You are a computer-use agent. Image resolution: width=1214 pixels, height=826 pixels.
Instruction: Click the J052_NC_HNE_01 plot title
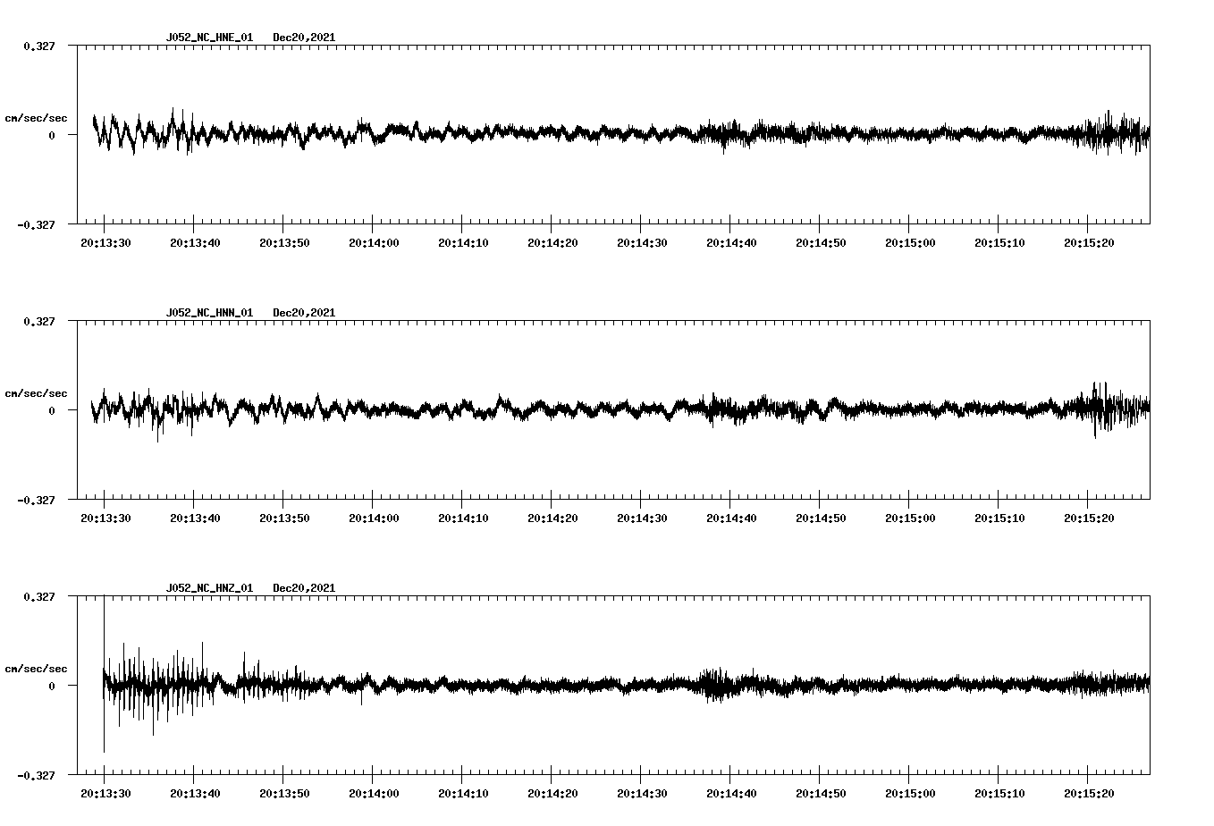[209, 38]
